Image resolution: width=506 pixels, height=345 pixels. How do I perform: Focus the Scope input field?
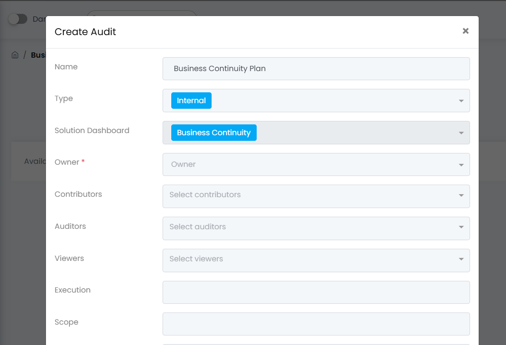tap(316, 324)
